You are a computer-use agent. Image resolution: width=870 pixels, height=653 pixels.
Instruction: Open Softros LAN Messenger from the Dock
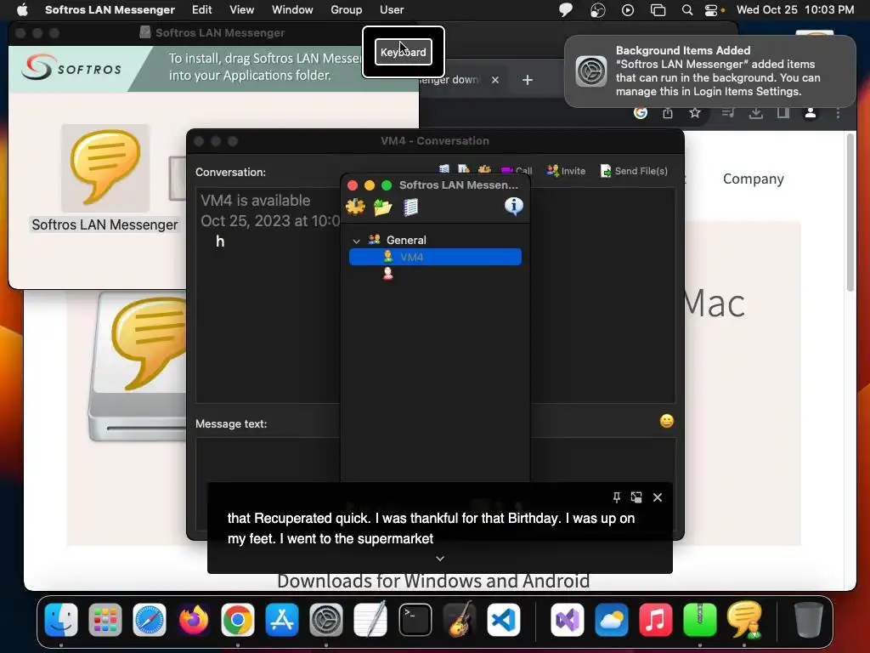tap(744, 620)
